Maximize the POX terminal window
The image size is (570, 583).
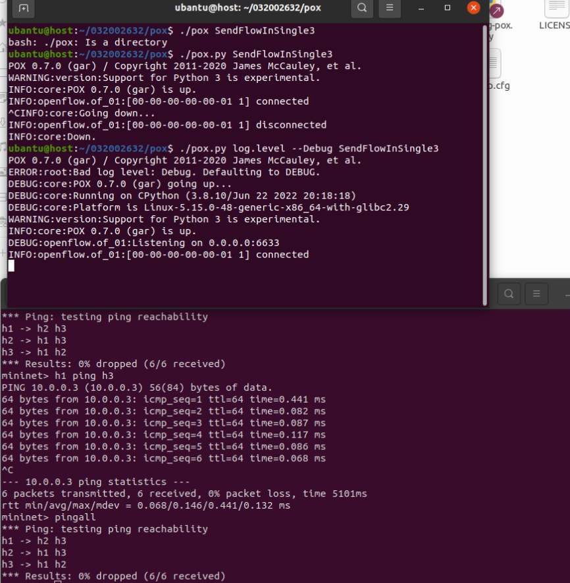448,8
